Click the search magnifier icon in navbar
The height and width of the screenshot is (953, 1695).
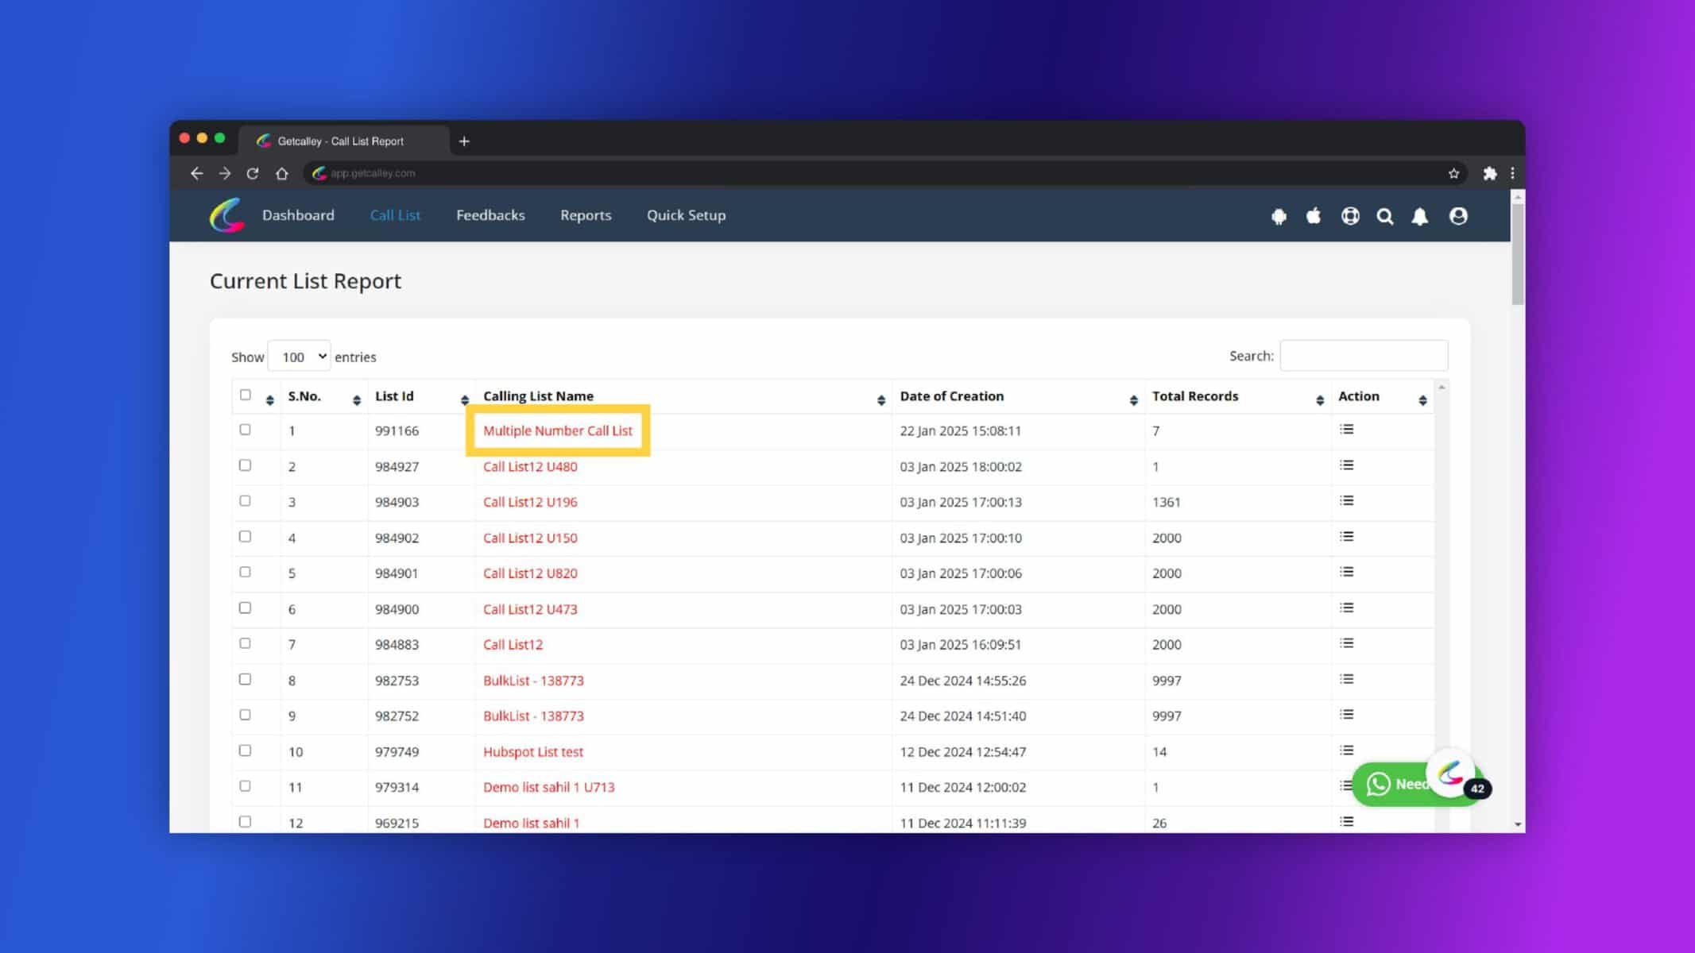click(1385, 216)
